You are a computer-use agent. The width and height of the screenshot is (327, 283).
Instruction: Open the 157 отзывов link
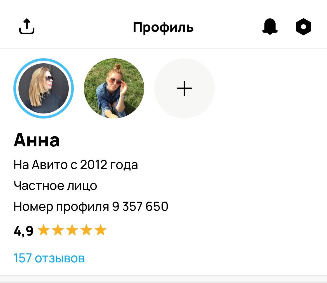point(49,258)
